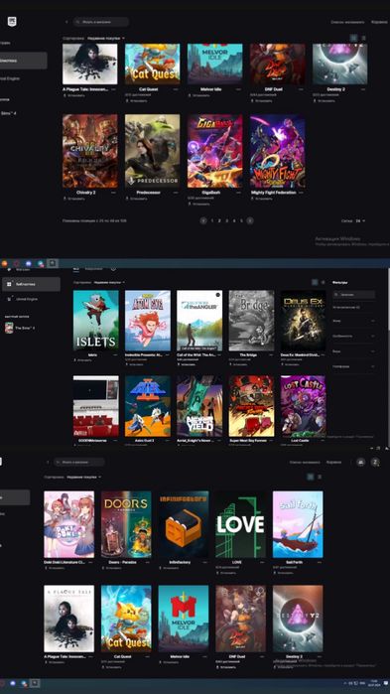390x694 pixels.
Task: Open three-dot menu for Islets
Action: (x=115, y=355)
